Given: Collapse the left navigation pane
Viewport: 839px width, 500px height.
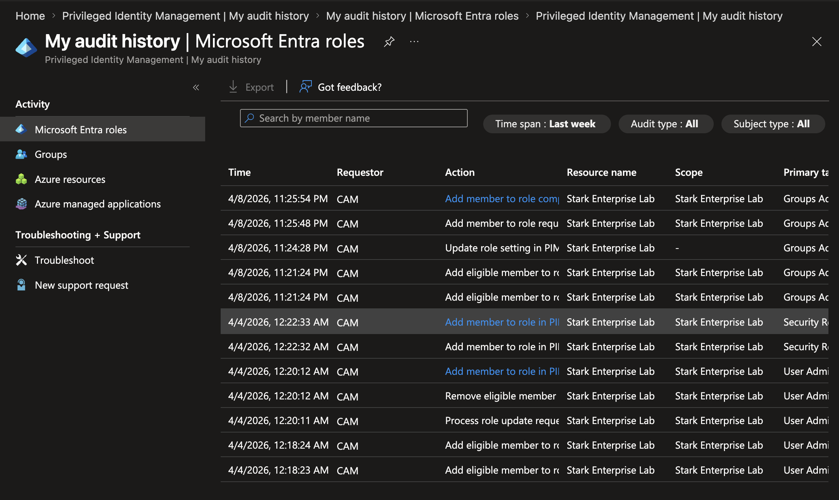Looking at the screenshot, I should coord(196,87).
